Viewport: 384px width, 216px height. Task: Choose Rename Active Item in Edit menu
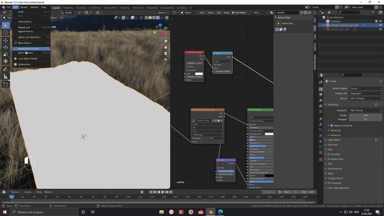tap(32, 49)
